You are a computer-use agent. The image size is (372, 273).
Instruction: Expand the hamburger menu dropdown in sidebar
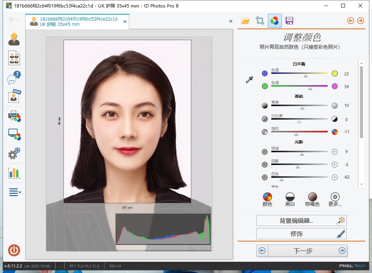[15, 192]
